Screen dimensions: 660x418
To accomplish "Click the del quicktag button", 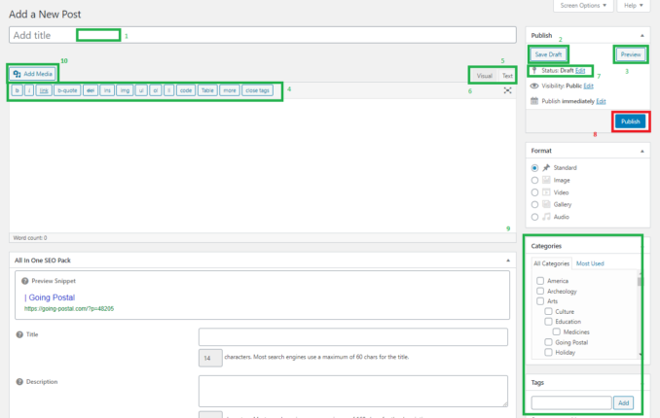I will point(91,90).
